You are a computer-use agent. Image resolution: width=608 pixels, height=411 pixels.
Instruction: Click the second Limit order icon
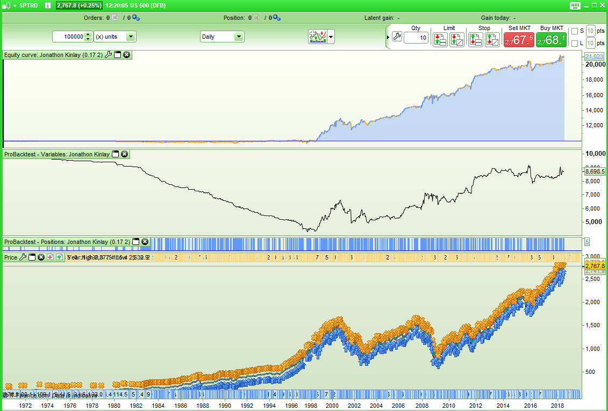[x=457, y=40]
